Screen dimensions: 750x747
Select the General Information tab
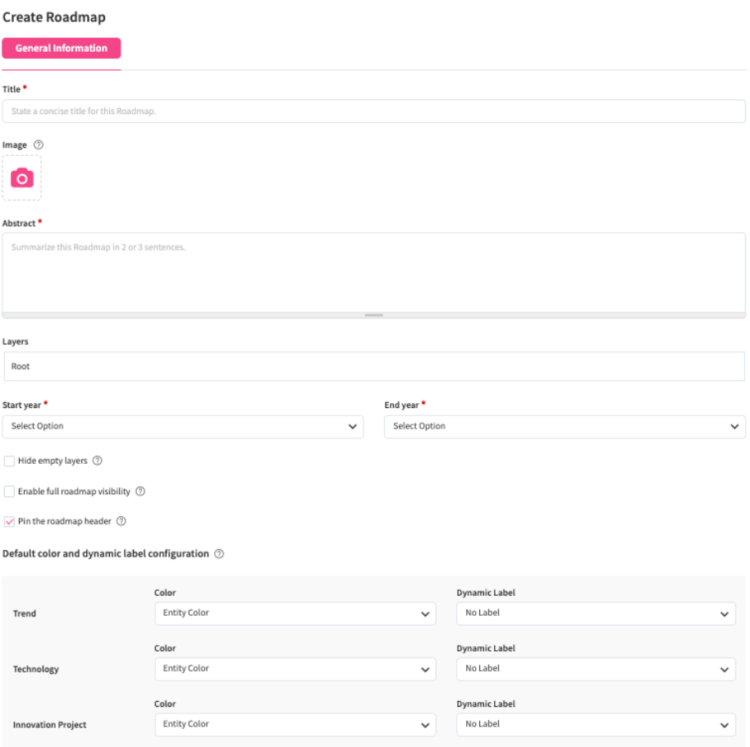click(62, 48)
